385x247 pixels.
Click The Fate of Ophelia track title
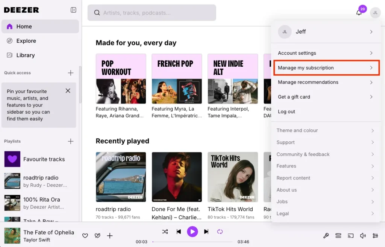coord(49,232)
